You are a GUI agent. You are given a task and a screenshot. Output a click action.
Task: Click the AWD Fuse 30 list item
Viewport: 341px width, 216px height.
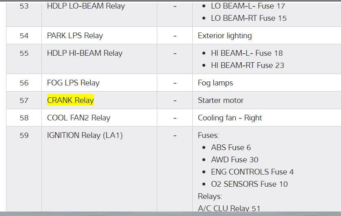(x=235, y=160)
